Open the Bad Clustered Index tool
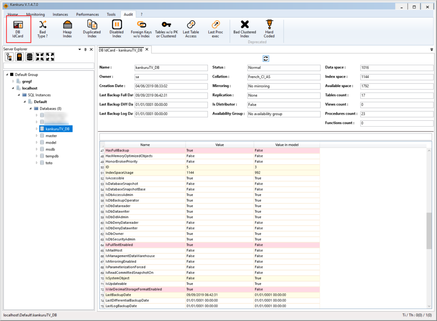437x321 pixels. [245, 29]
